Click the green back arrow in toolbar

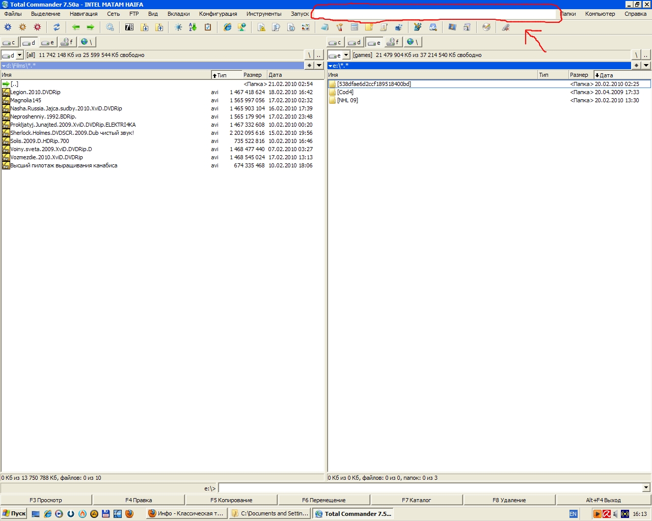point(76,27)
